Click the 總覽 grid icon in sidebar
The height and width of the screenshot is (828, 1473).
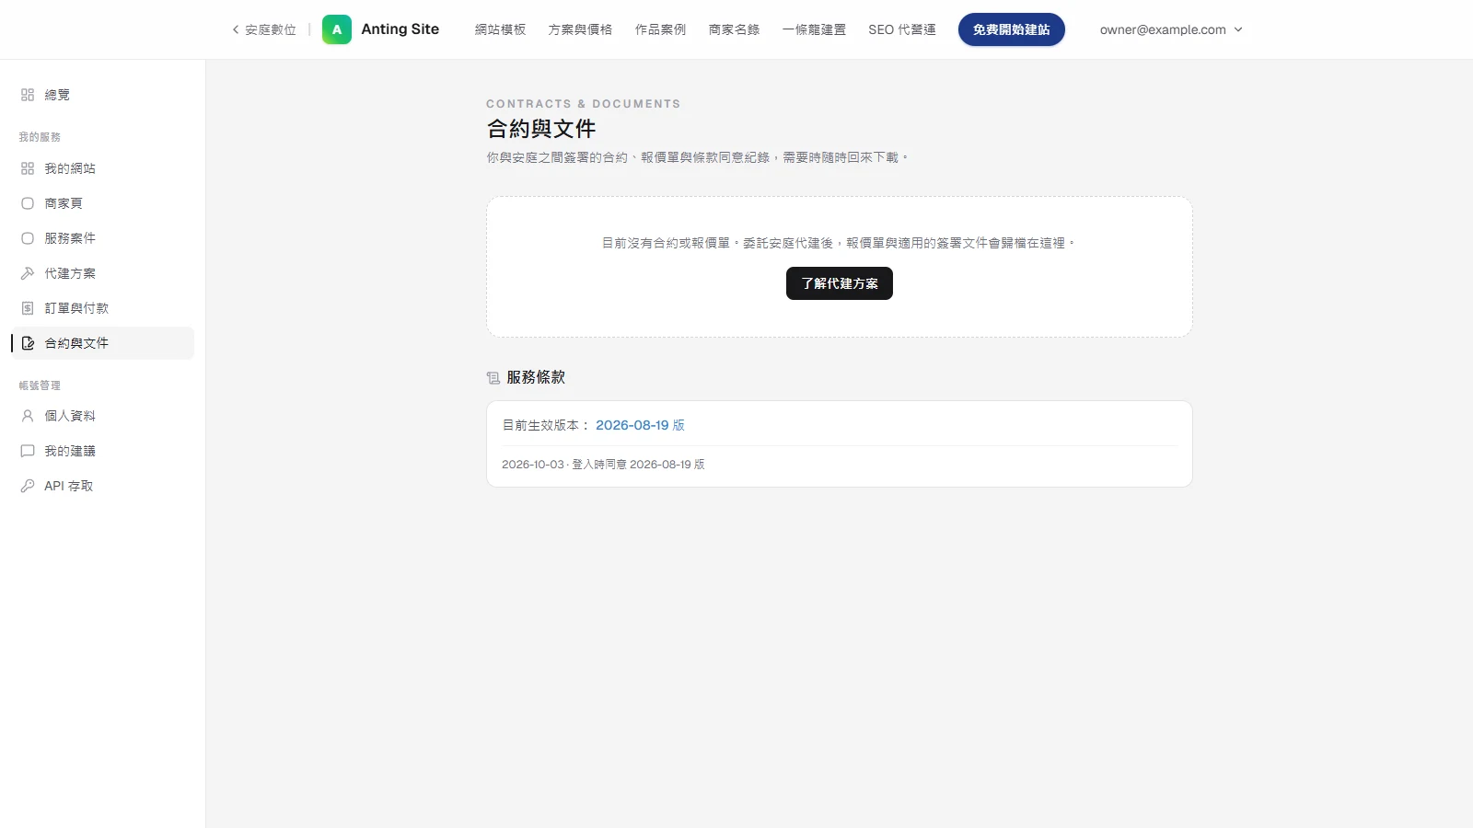(28, 95)
